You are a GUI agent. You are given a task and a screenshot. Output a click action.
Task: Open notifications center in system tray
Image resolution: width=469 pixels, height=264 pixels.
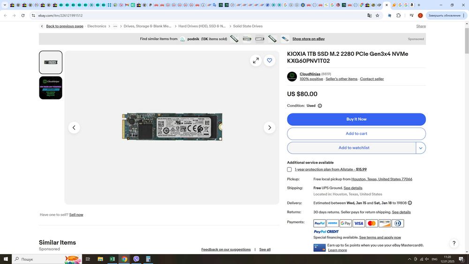tap(461, 259)
